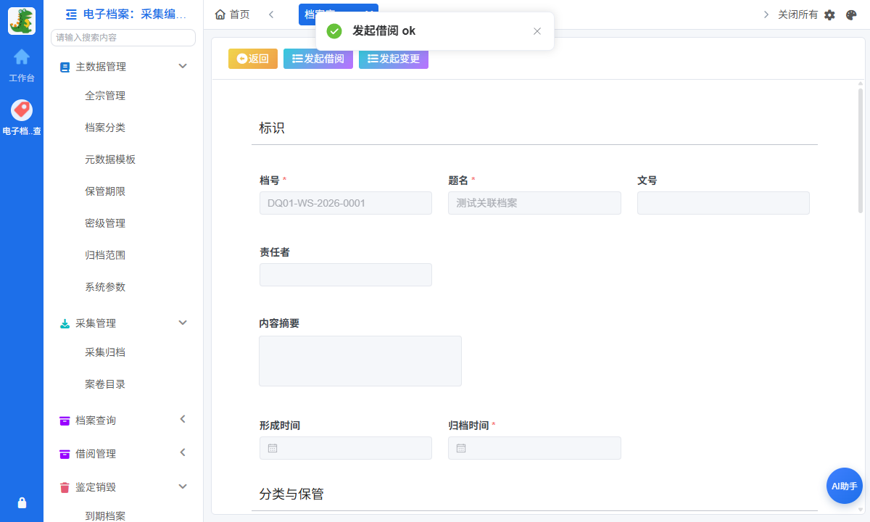Click the form's vertical scrollbar
Viewport: 870px width, 522px height.
coord(861,151)
